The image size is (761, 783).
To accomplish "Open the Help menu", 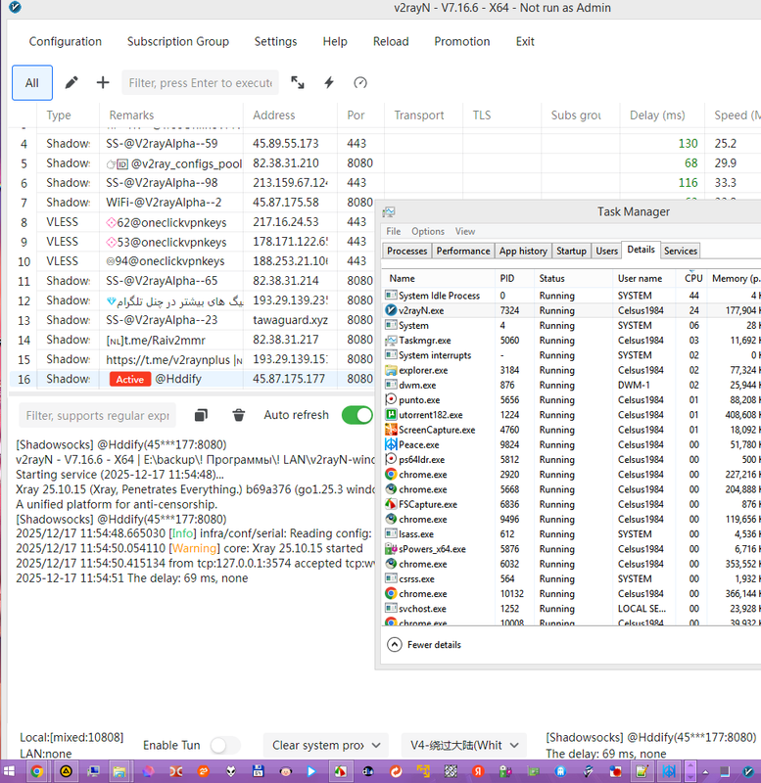I will point(335,41).
